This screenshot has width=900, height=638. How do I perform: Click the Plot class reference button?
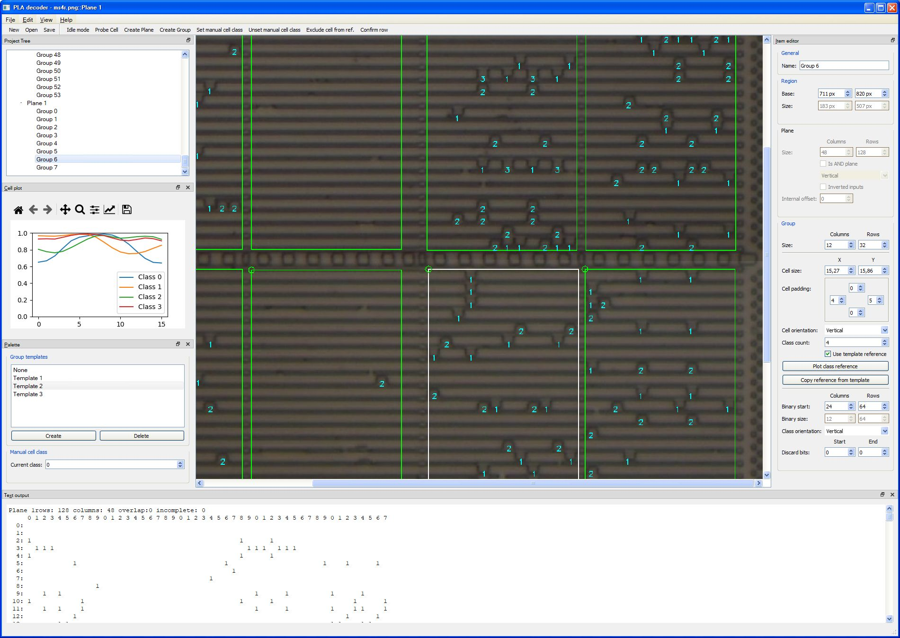coord(835,366)
